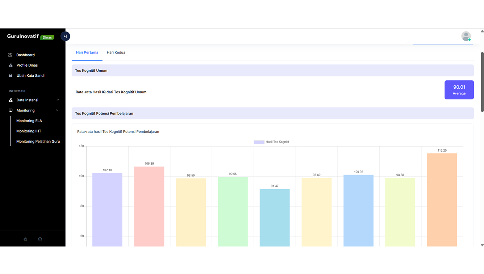
Task: Click the Dashboard grid icon
Action: (11, 55)
